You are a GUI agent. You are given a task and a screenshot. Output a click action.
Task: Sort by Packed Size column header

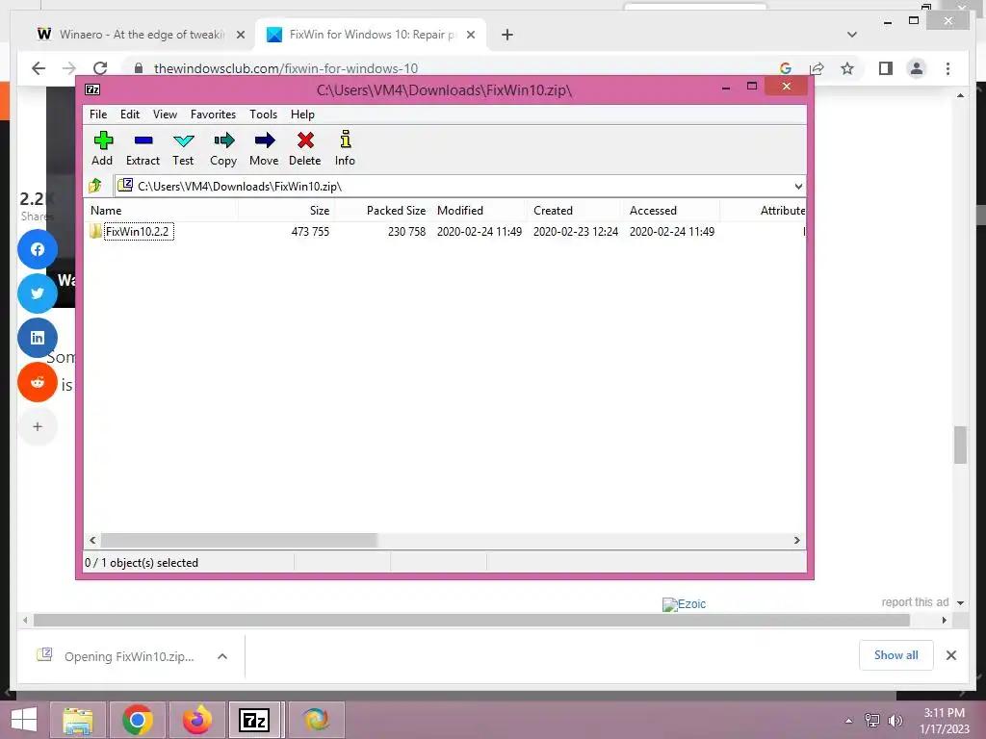click(383, 211)
